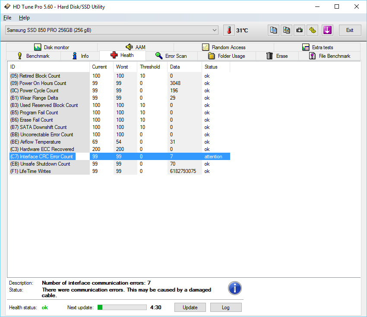Select the (0C) Power Cycle Count row
Viewport: 367px width, 317px height.
[120, 91]
